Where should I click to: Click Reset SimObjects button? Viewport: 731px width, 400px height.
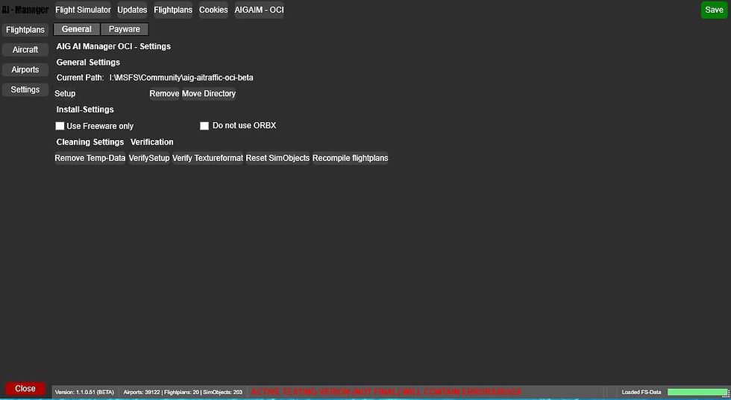click(x=277, y=159)
